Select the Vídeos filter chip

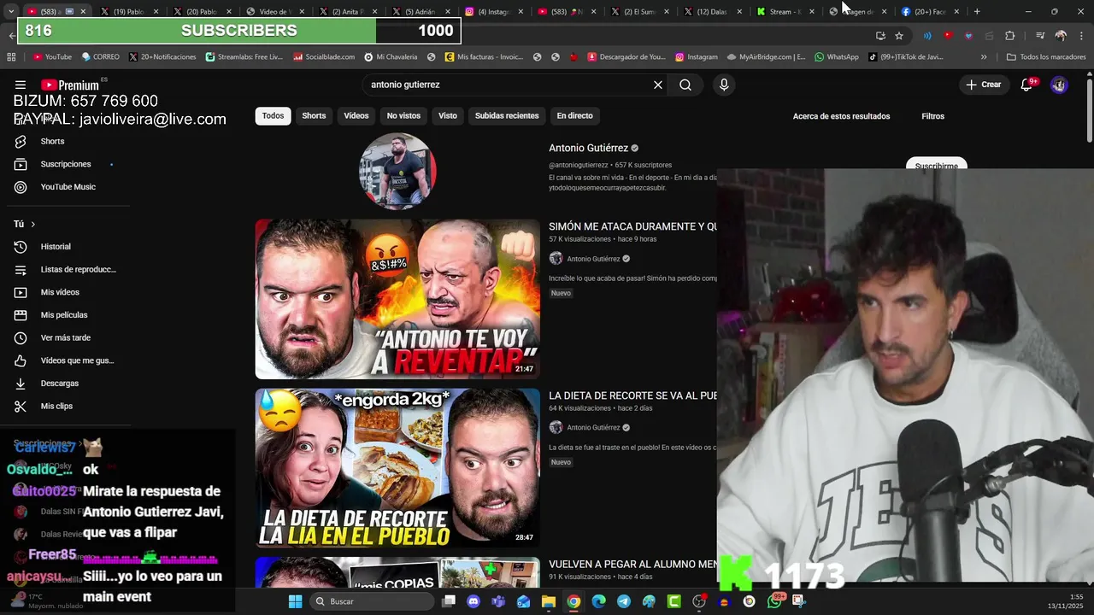(356, 115)
